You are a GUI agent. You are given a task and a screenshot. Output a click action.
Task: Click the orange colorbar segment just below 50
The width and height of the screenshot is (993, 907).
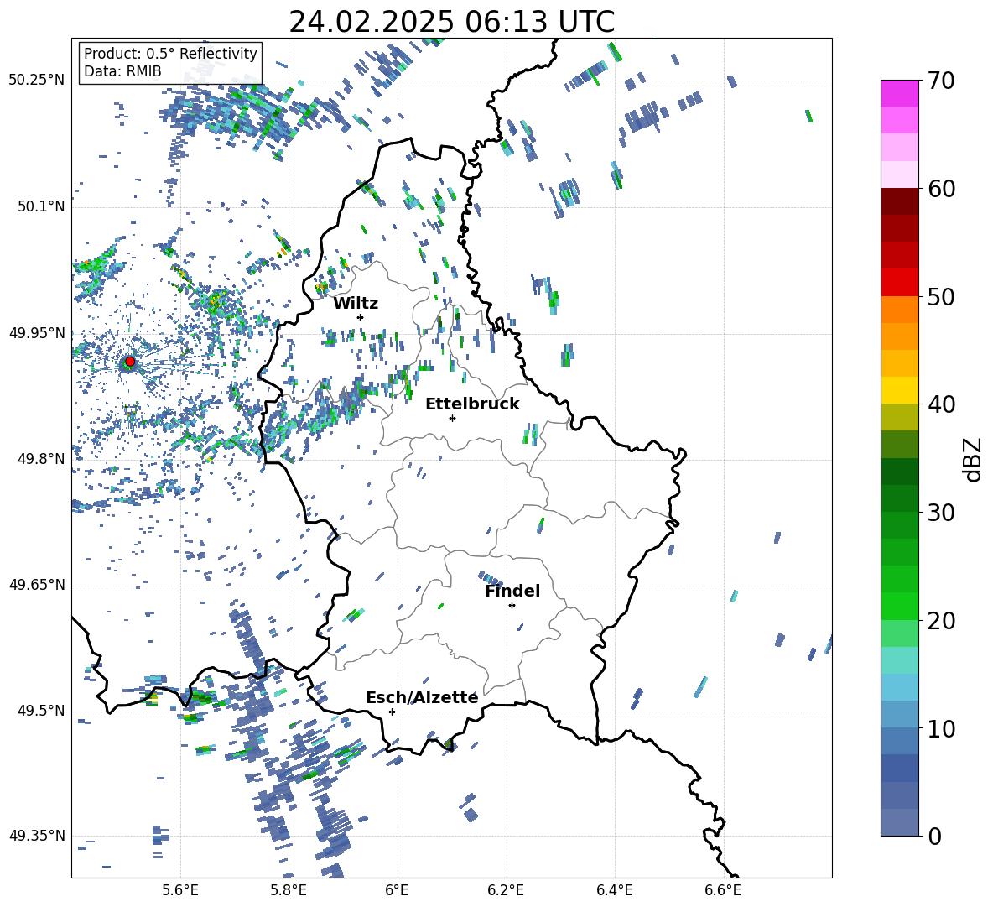click(899, 309)
